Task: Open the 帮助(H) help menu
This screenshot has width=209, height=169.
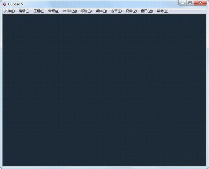Action: [x=162, y=11]
